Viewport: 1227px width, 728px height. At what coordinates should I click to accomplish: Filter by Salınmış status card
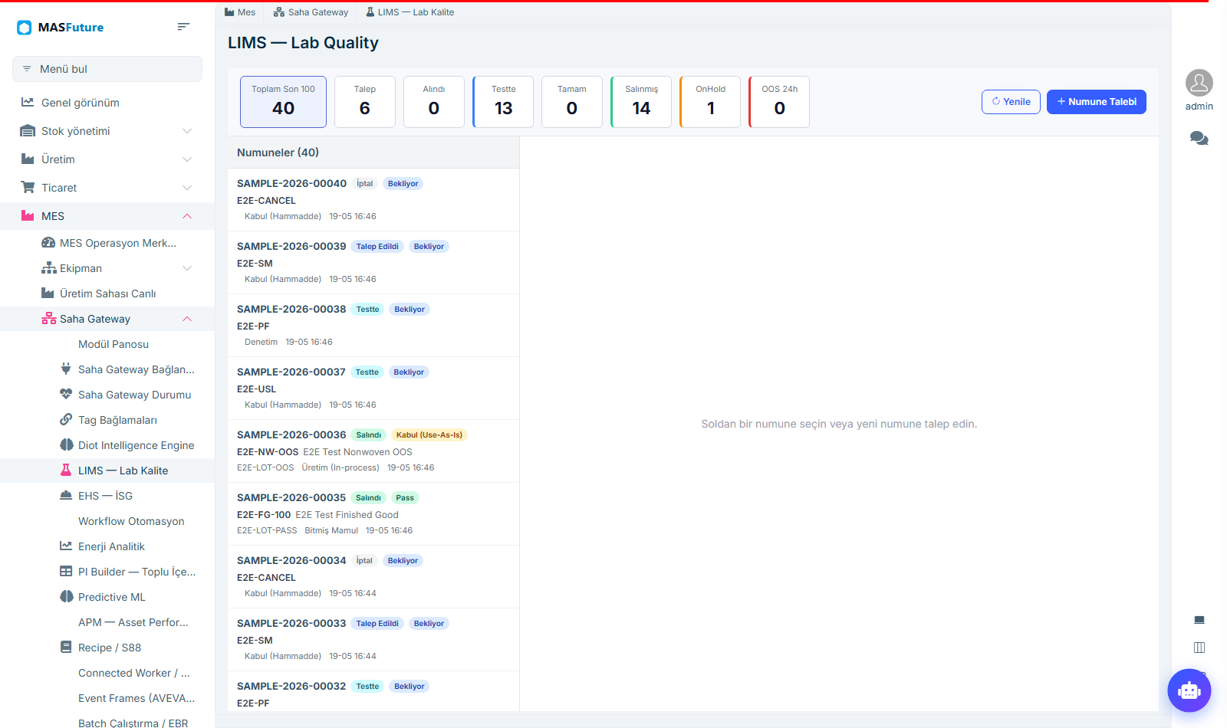click(x=641, y=102)
